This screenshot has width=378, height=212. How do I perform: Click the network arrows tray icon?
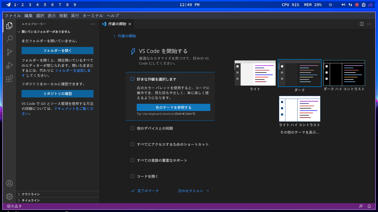tap(350, 5)
